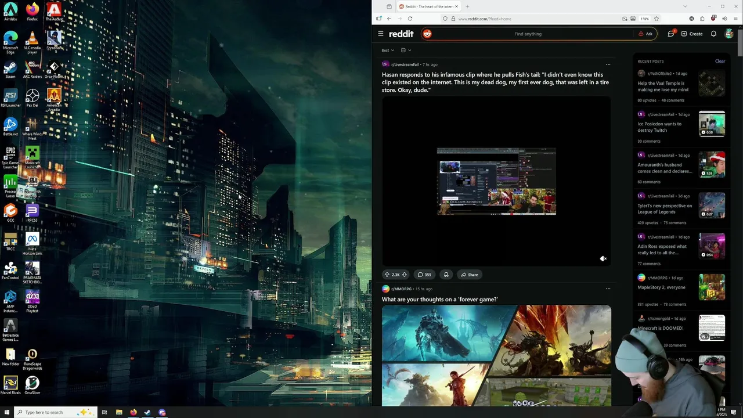
Task: Select the Steam desktop shortcut
Action: 10,70
